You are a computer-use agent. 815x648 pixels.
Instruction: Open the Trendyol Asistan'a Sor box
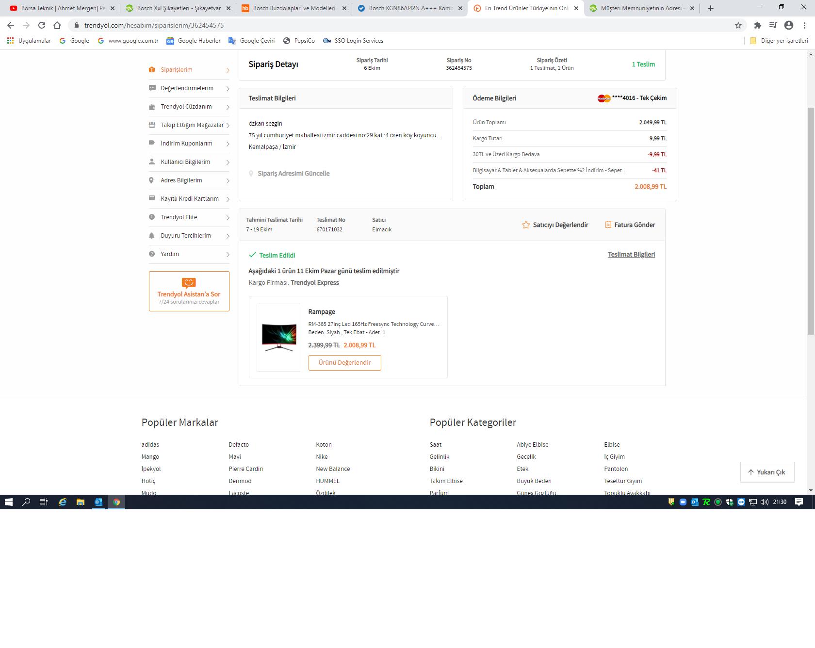click(x=189, y=291)
